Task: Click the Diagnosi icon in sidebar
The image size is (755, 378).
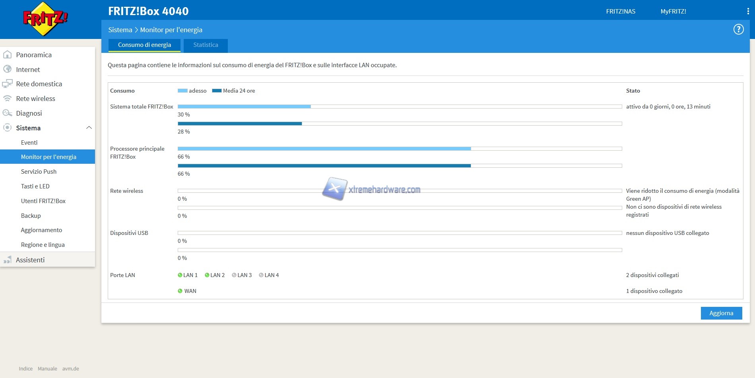Action: point(7,113)
